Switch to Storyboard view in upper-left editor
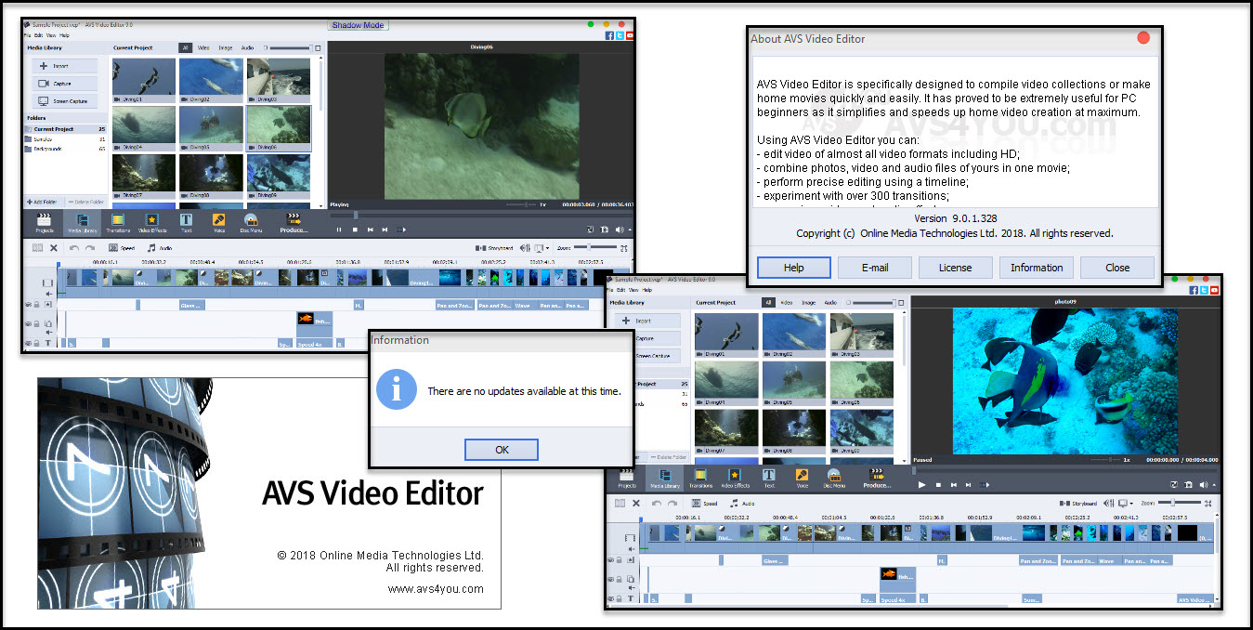 pyautogui.click(x=495, y=248)
